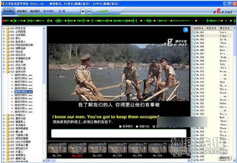Click the star folder icon of 005

click(8, 45)
